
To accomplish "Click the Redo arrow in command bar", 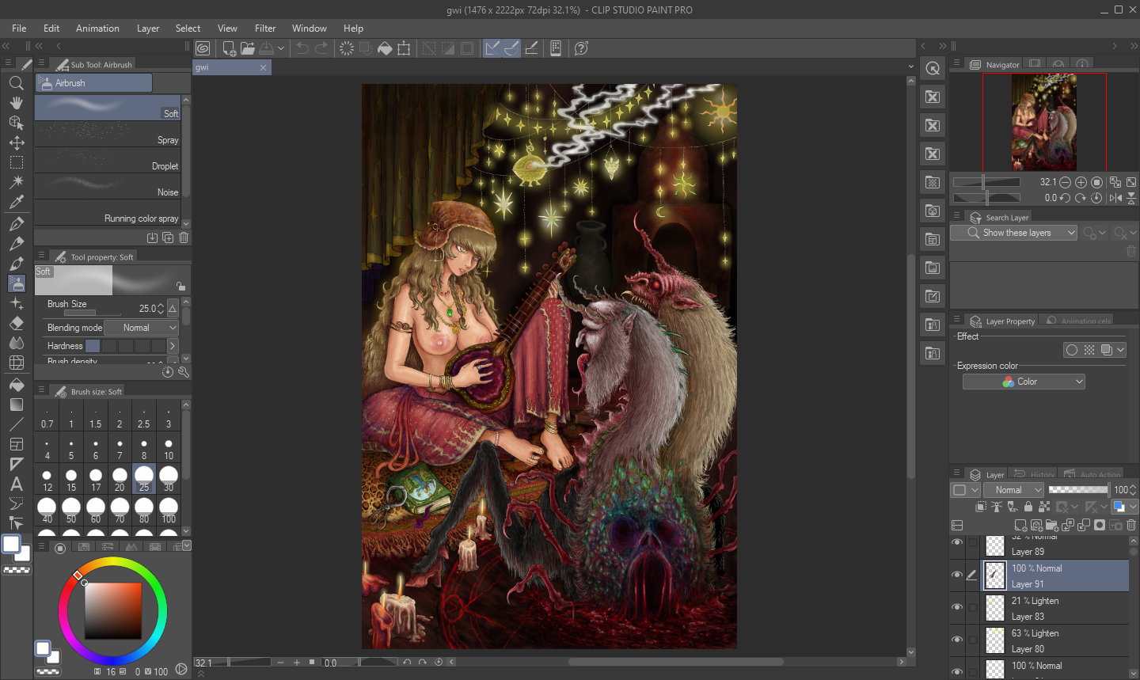I will click(321, 48).
